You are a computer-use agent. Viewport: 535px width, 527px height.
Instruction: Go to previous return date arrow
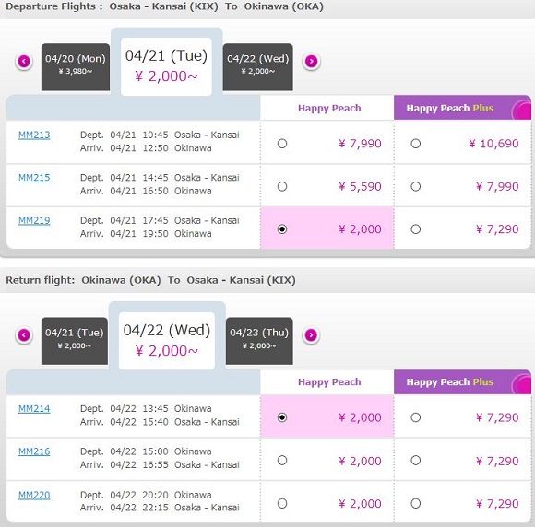(x=24, y=335)
